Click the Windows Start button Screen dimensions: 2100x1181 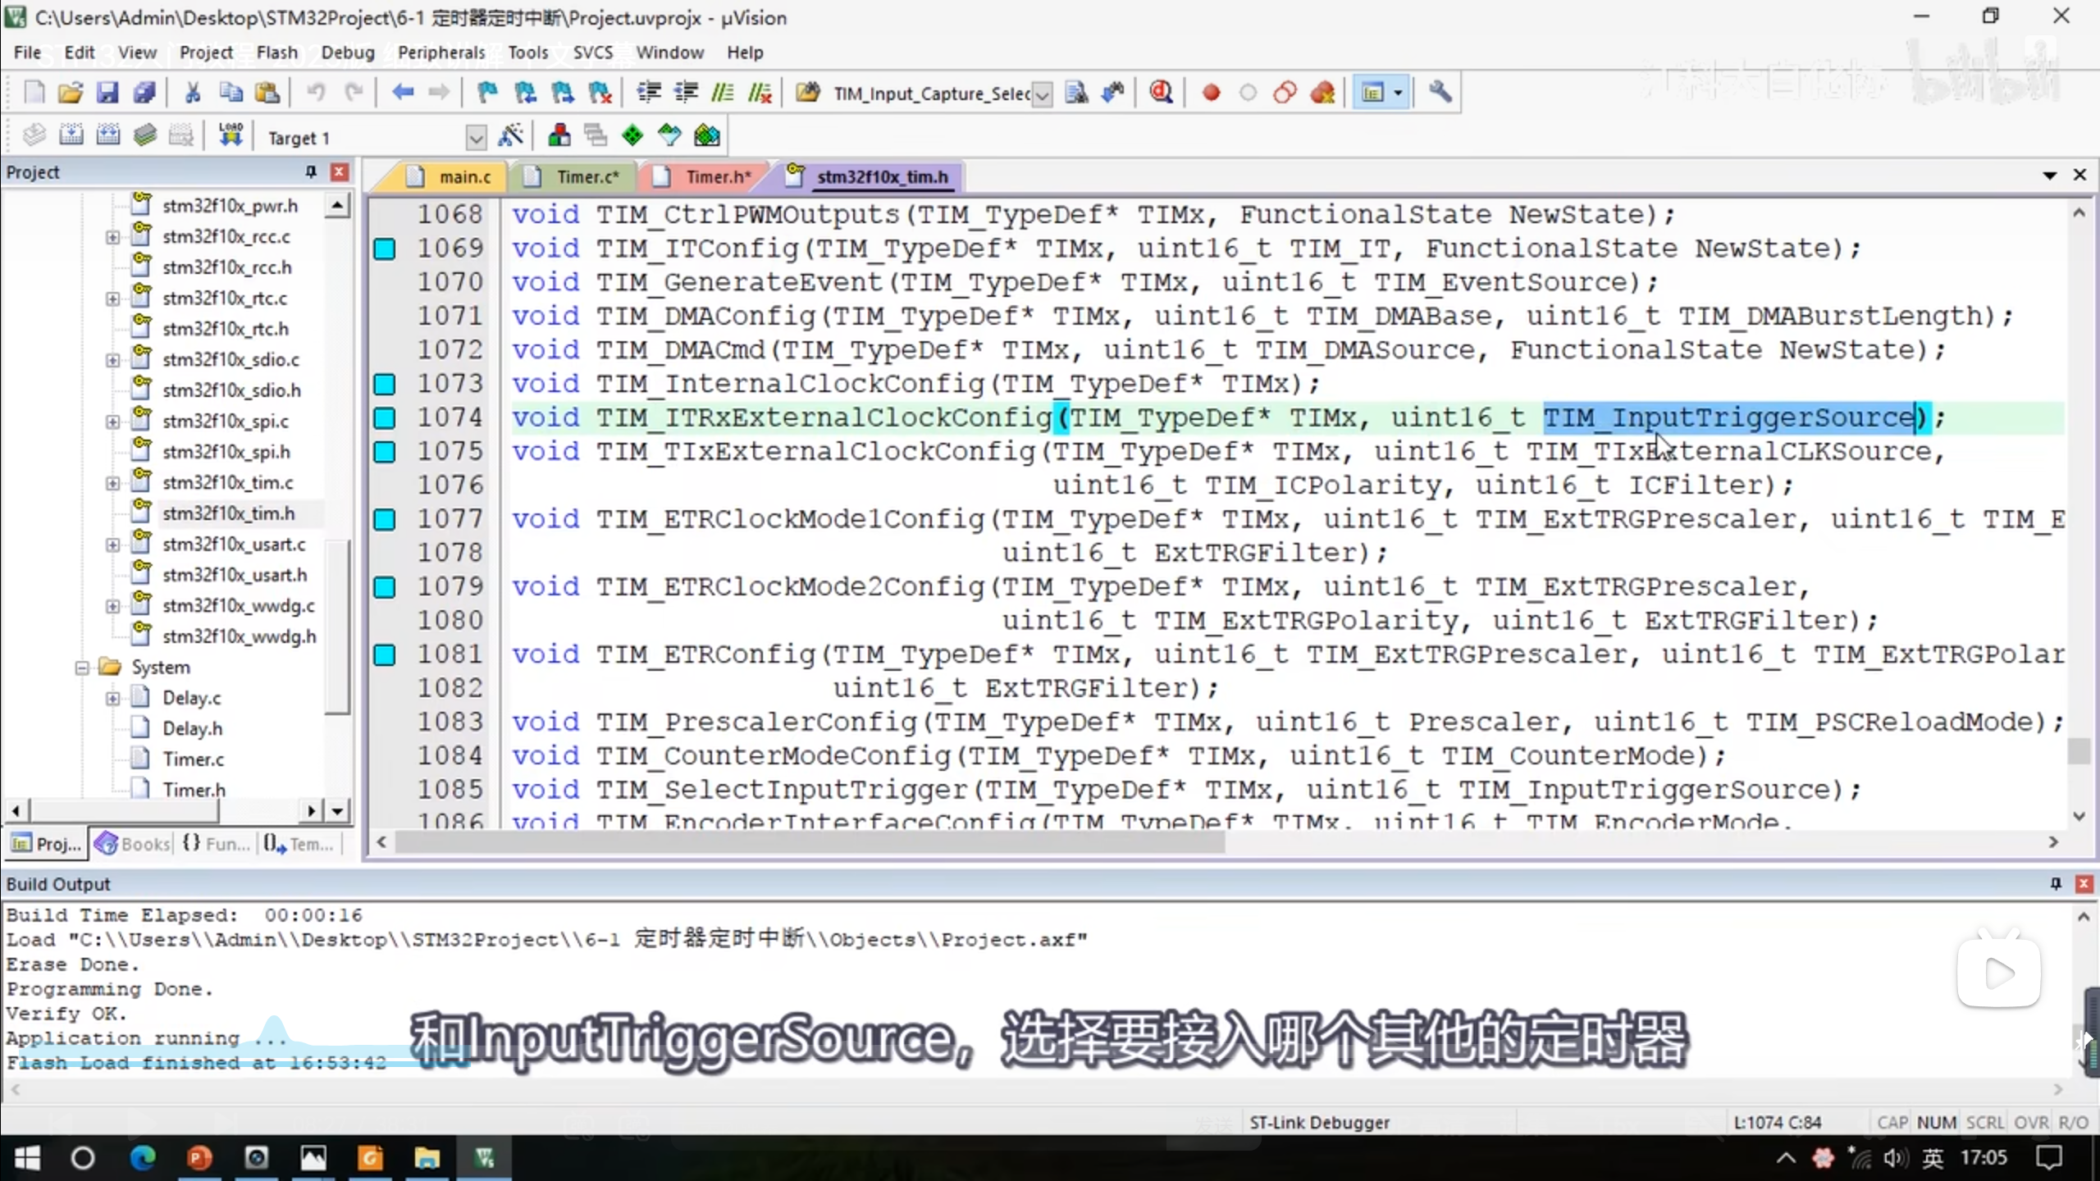point(27,1158)
